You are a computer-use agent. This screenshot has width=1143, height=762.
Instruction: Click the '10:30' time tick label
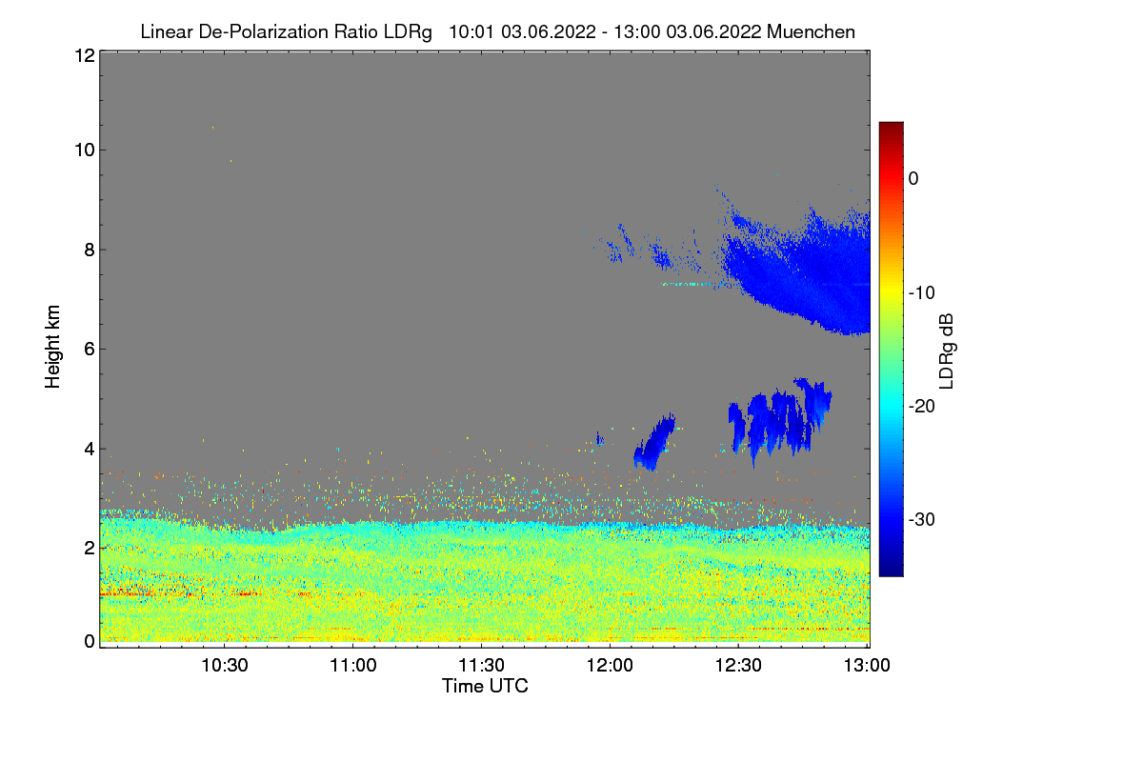point(225,667)
